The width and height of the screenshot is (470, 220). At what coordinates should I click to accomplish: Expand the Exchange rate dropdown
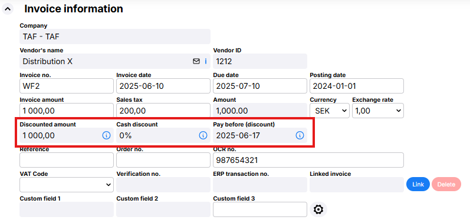pos(378,111)
